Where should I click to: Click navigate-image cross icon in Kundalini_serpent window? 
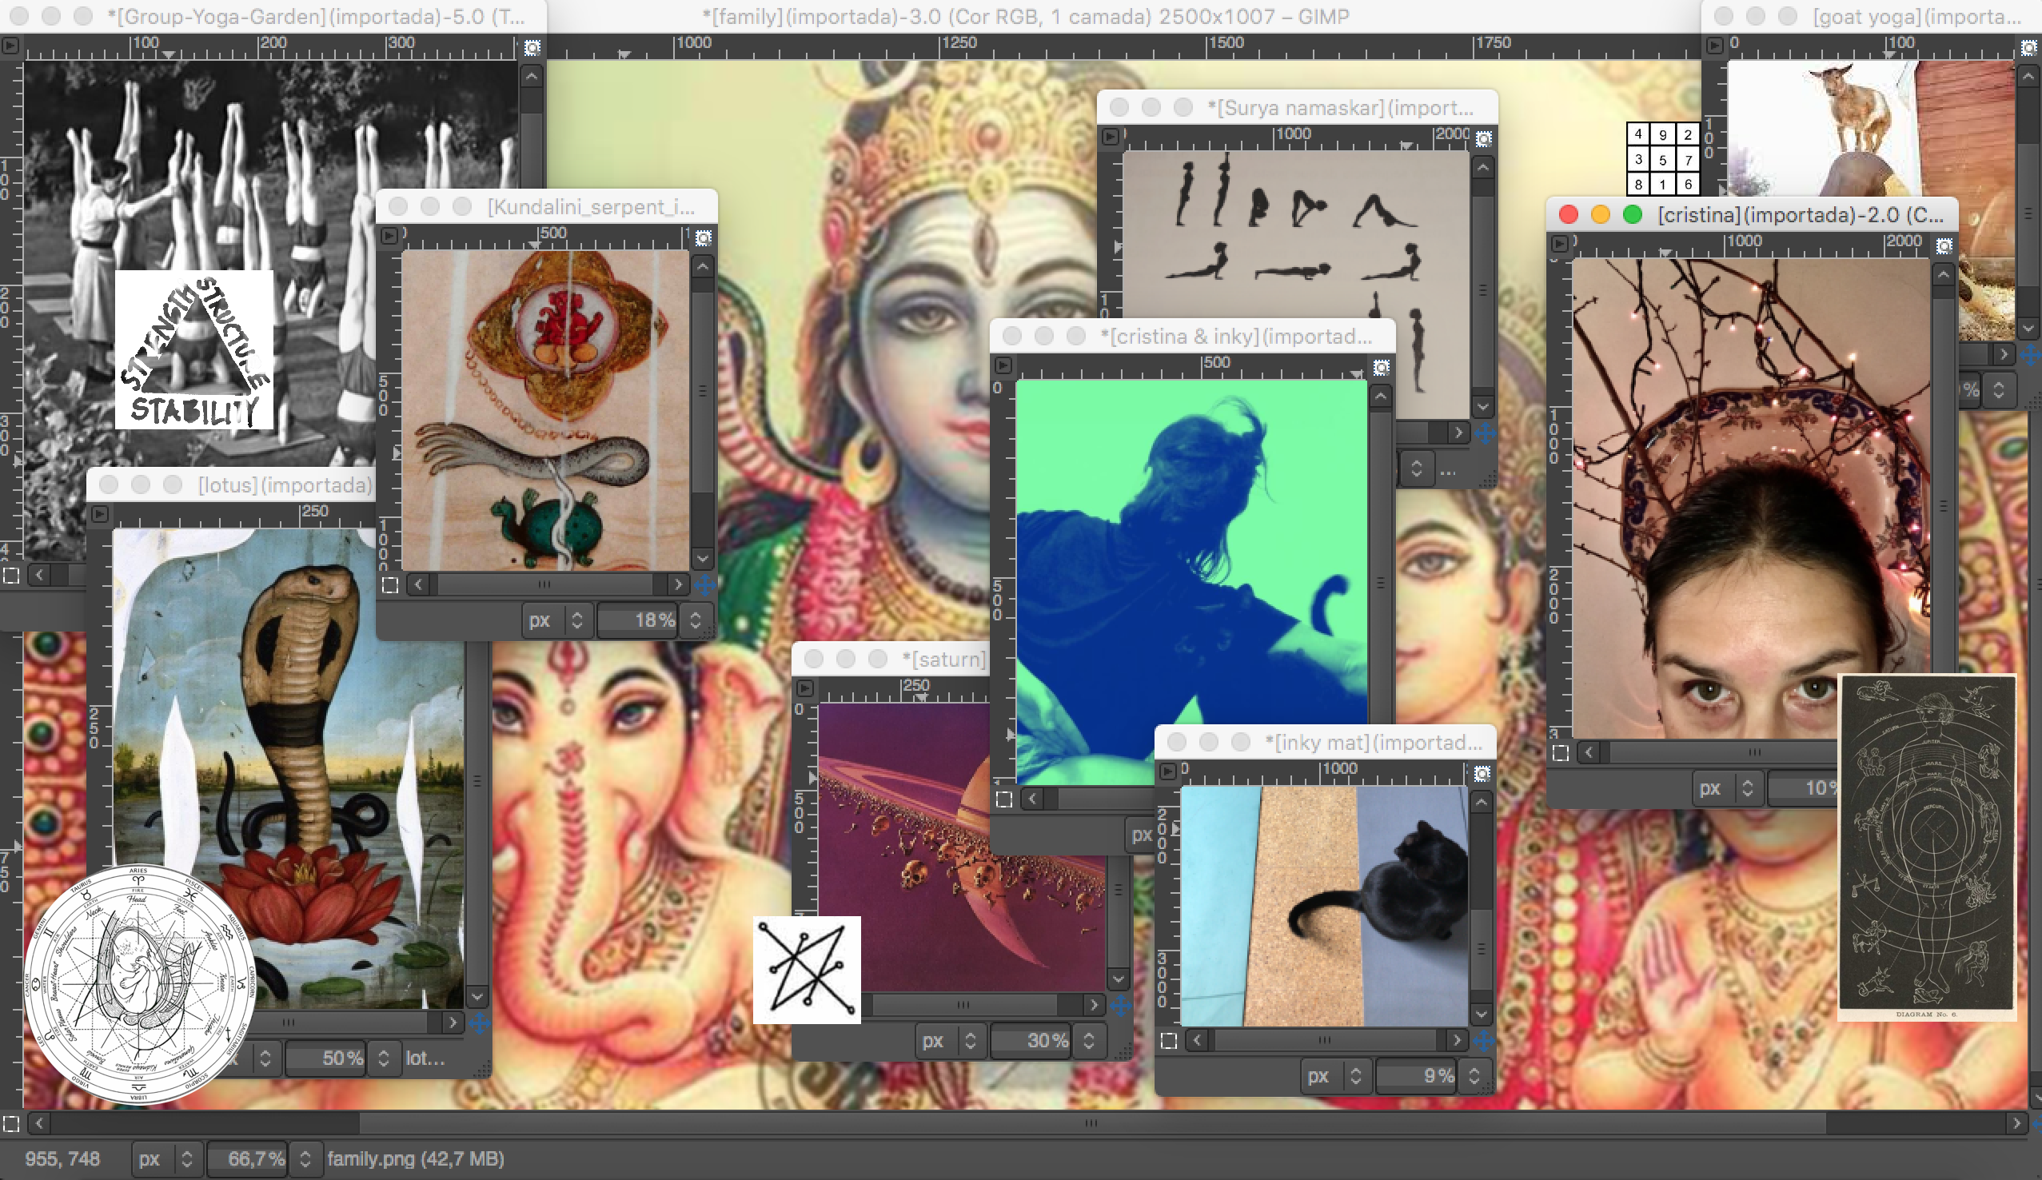[x=705, y=584]
